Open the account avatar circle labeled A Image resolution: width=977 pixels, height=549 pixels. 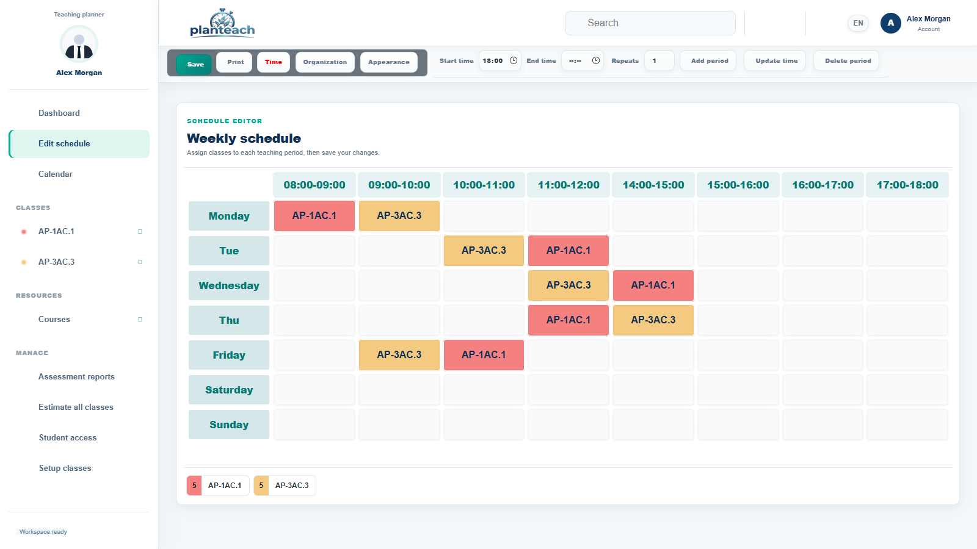click(890, 23)
